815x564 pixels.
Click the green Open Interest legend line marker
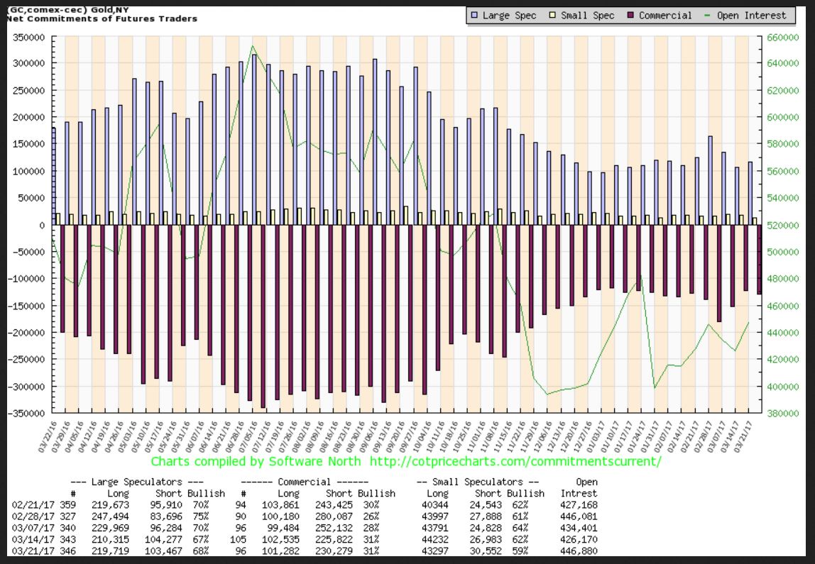707,15
